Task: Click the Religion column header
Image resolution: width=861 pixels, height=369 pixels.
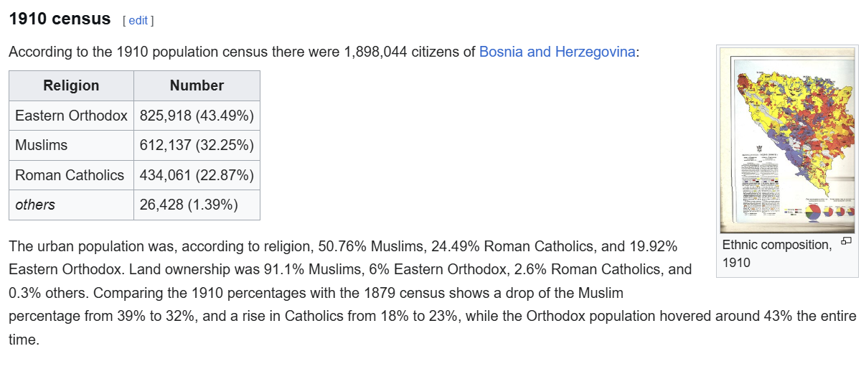Action: 71,85
